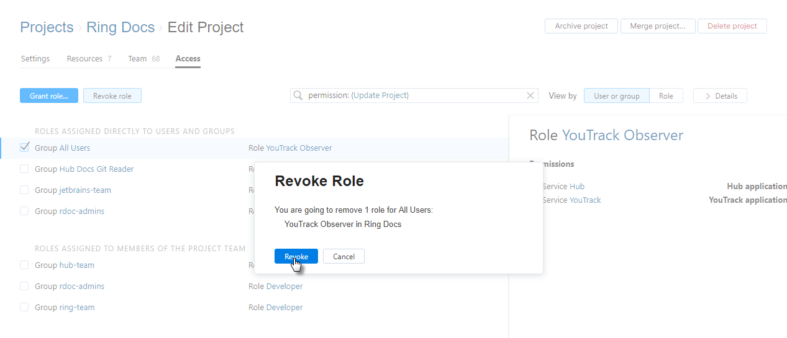This screenshot has width=787, height=338.
Task: Open the YouTrack Observer role link
Action: (299, 148)
